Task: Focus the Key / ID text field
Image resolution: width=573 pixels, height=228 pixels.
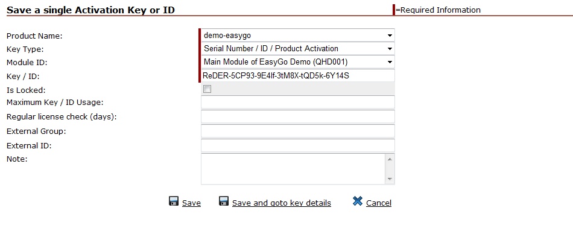Action: [298, 75]
